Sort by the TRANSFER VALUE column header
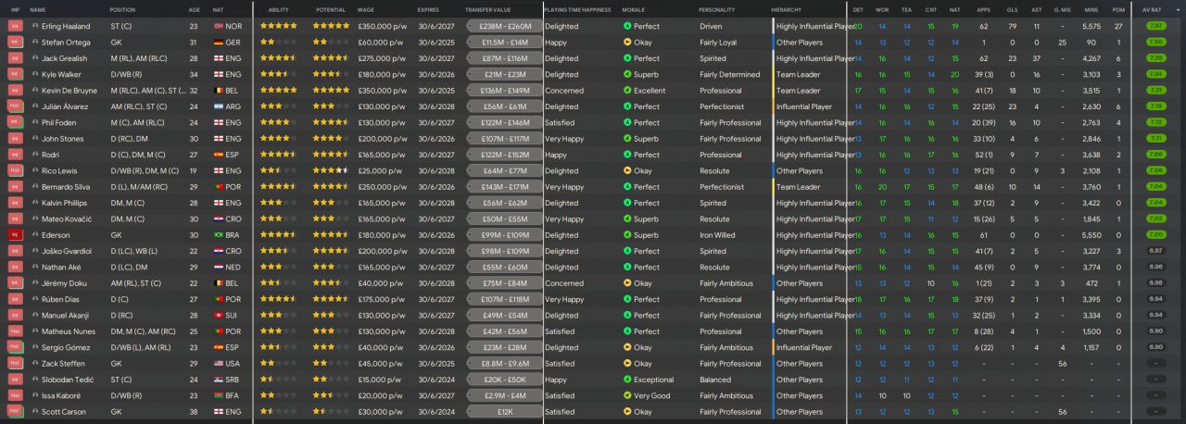This screenshot has width=1186, height=424. click(488, 9)
